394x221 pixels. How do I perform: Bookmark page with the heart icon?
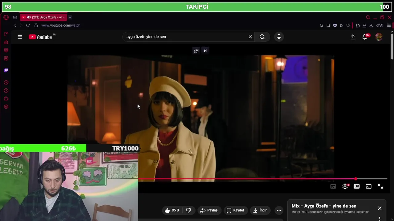(x=348, y=25)
